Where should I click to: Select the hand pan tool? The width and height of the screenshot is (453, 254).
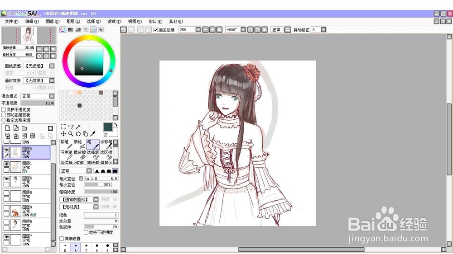85,134
